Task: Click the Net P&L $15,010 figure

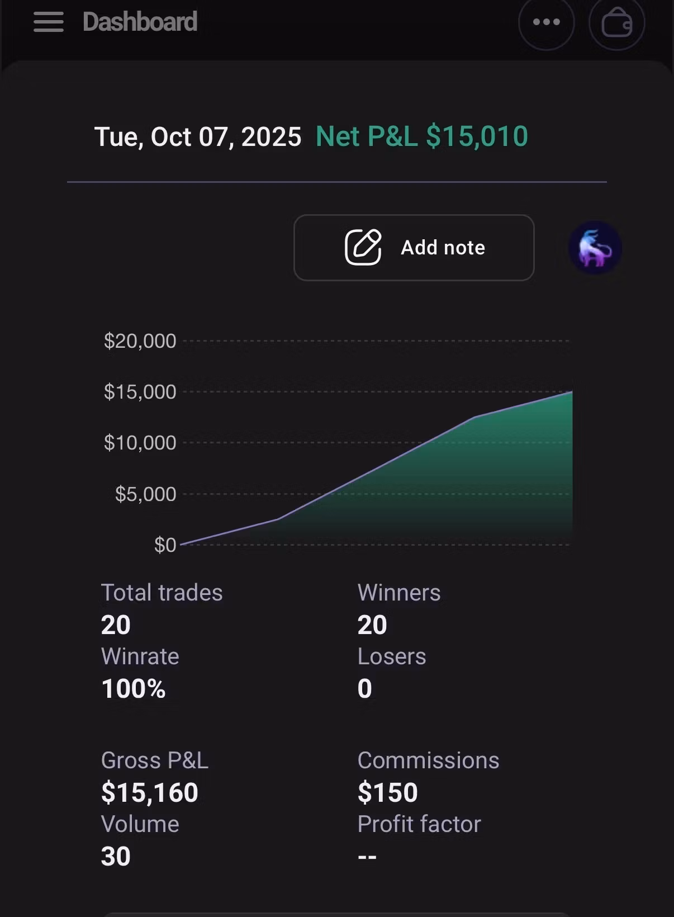Action: [421, 137]
